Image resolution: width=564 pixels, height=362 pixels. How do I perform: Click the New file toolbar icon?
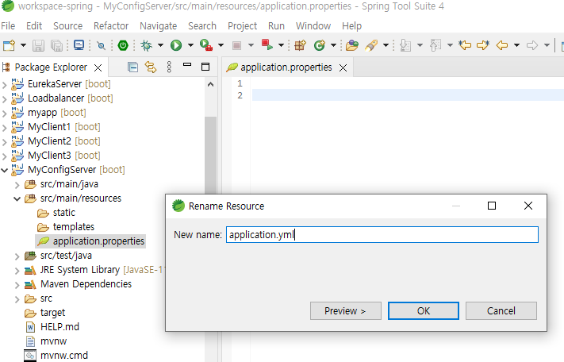pos(9,45)
